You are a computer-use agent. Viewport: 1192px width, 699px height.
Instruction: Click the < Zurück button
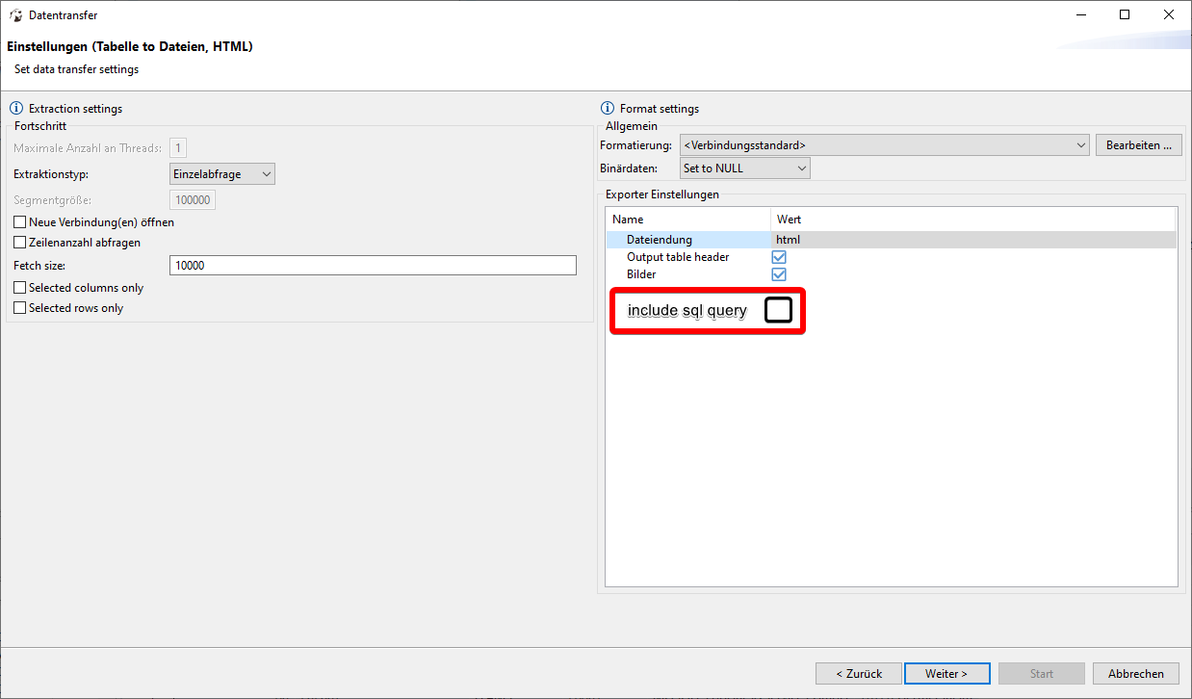click(859, 674)
